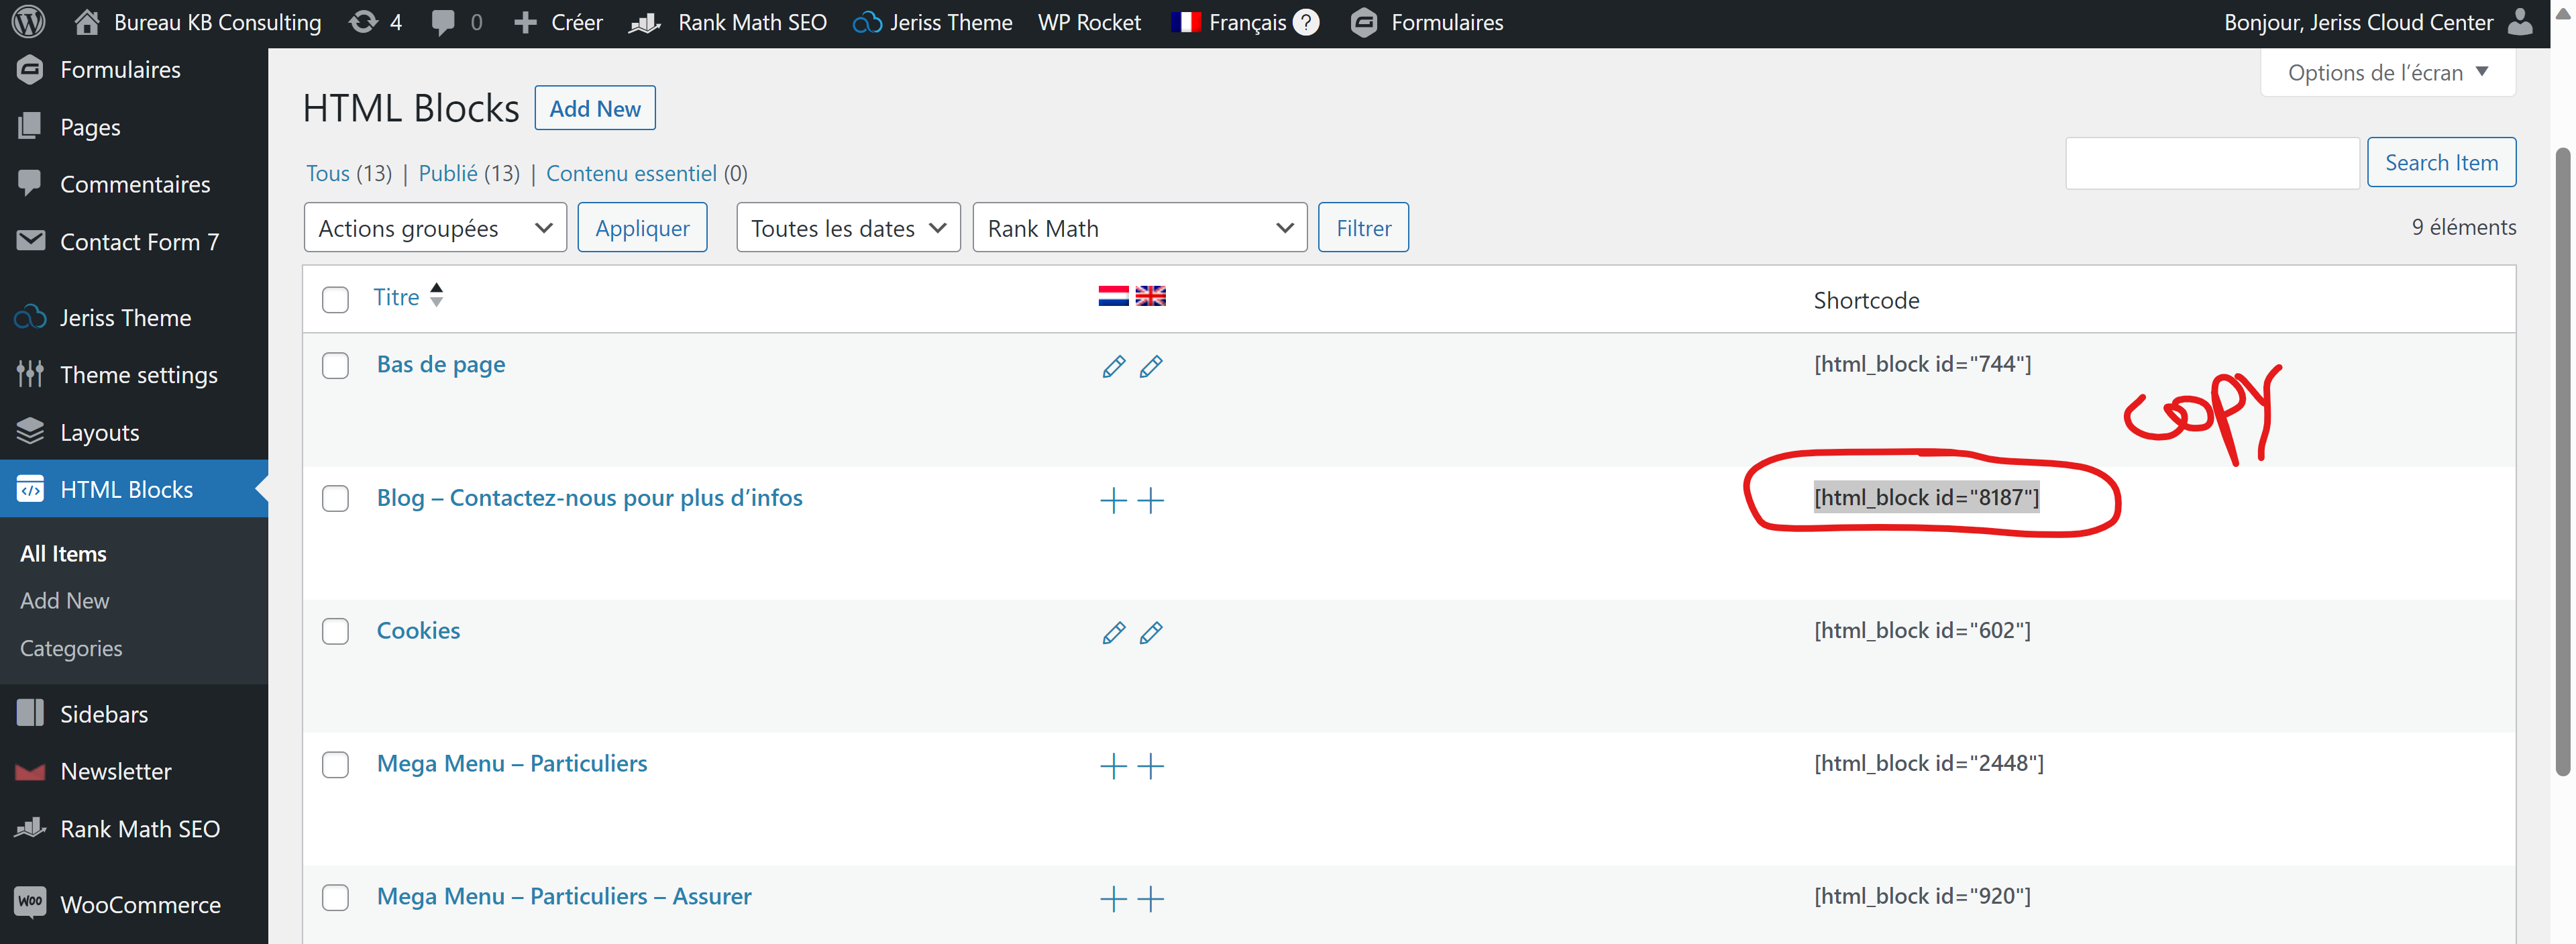
Task: Open the Rank Math filter dropdown
Action: pyautogui.click(x=1140, y=228)
